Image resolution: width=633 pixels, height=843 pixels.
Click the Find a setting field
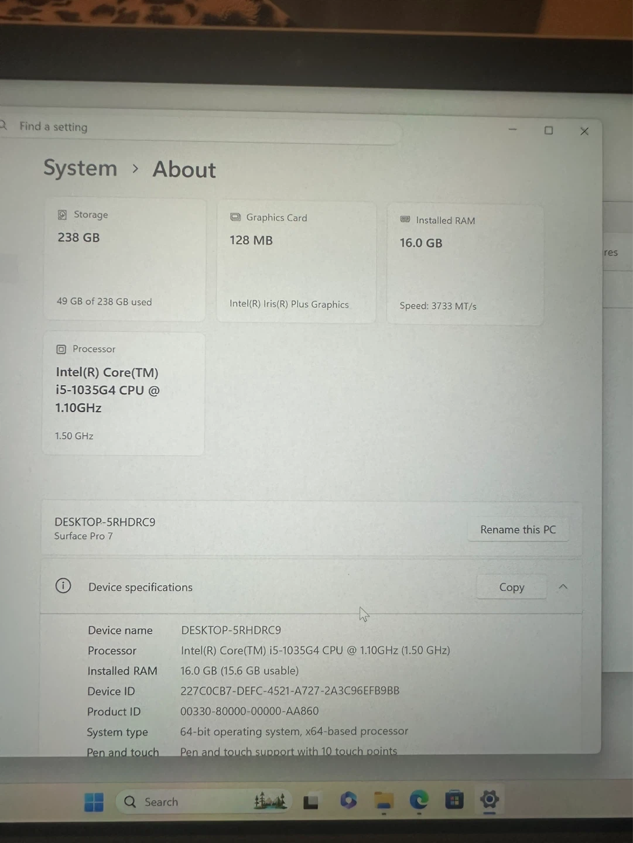click(199, 128)
